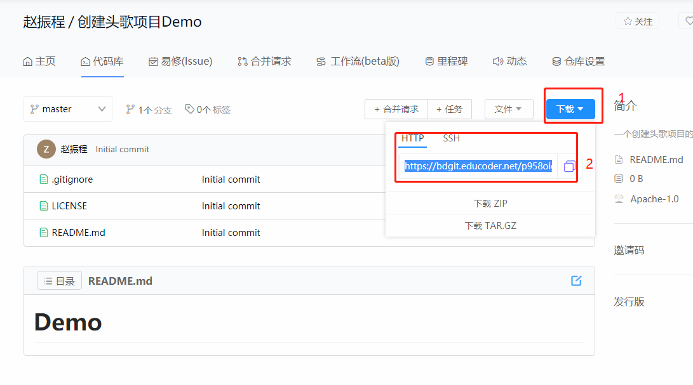
Task: Expand the 文件 dropdown button
Action: point(509,109)
